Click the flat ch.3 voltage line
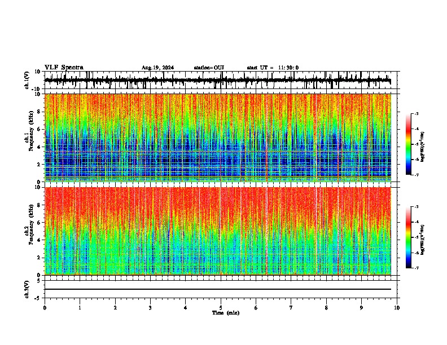This screenshot has width=447, height=345. point(218,289)
